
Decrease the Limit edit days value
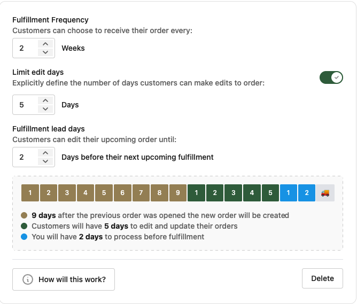click(x=45, y=109)
